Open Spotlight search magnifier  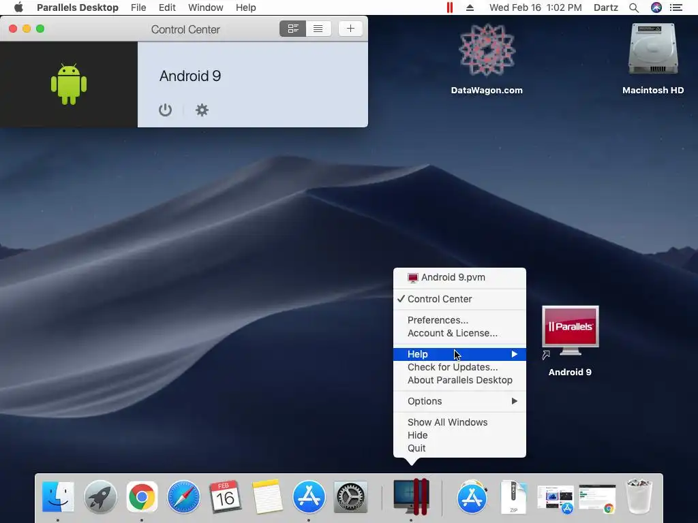click(634, 7)
